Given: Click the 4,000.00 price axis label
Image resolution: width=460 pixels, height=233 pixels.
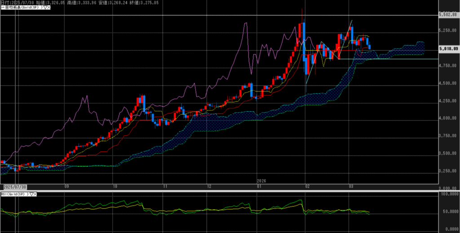Looking at the screenshot, I should [448, 118].
